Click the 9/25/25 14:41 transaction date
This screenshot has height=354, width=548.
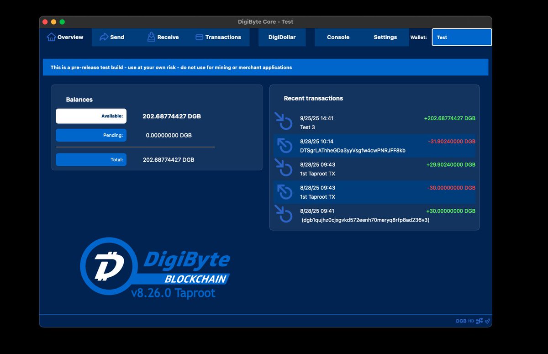[316, 118]
